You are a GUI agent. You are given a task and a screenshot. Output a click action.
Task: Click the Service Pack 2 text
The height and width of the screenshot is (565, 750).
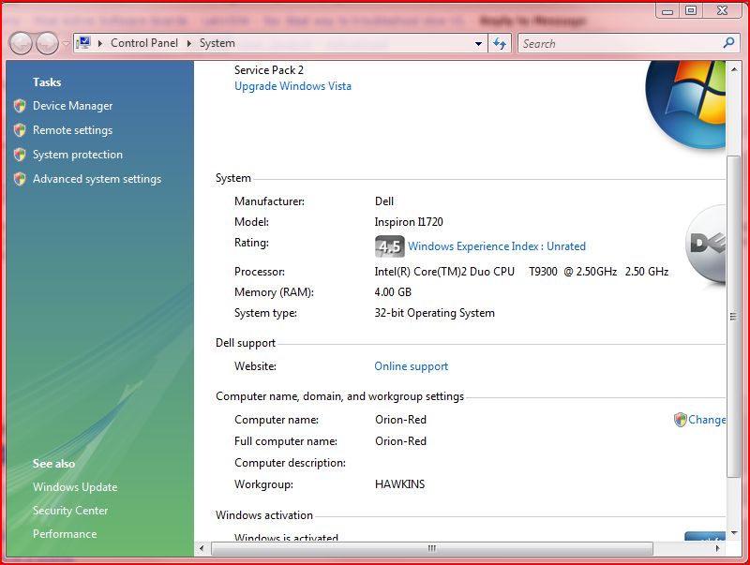269,70
